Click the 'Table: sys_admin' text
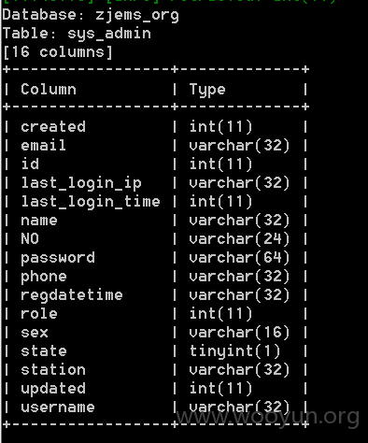368x443 pixels. click(77, 34)
